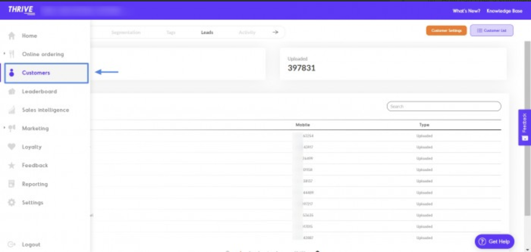The height and width of the screenshot is (252, 531).
Task: Expand the Online ordering submenu arrow
Action: tap(4, 54)
